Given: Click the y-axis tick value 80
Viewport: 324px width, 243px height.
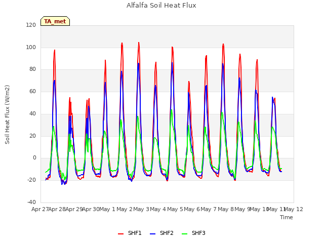Looking at the screenshot, I should pyautogui.click(x=32, y=69).
